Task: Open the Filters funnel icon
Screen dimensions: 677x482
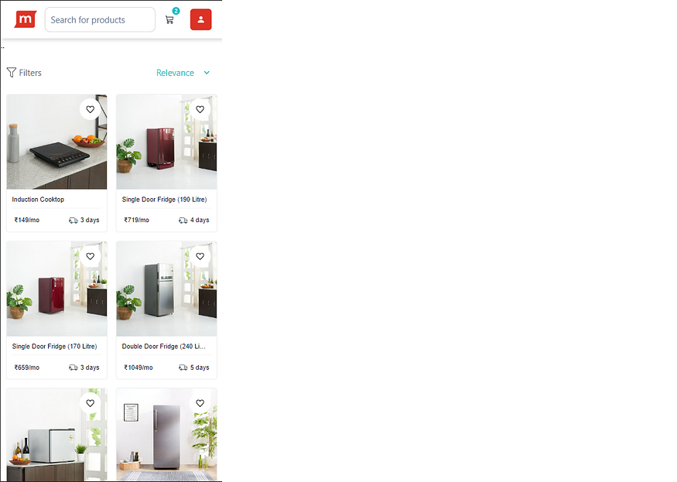Action: point(12,73)
